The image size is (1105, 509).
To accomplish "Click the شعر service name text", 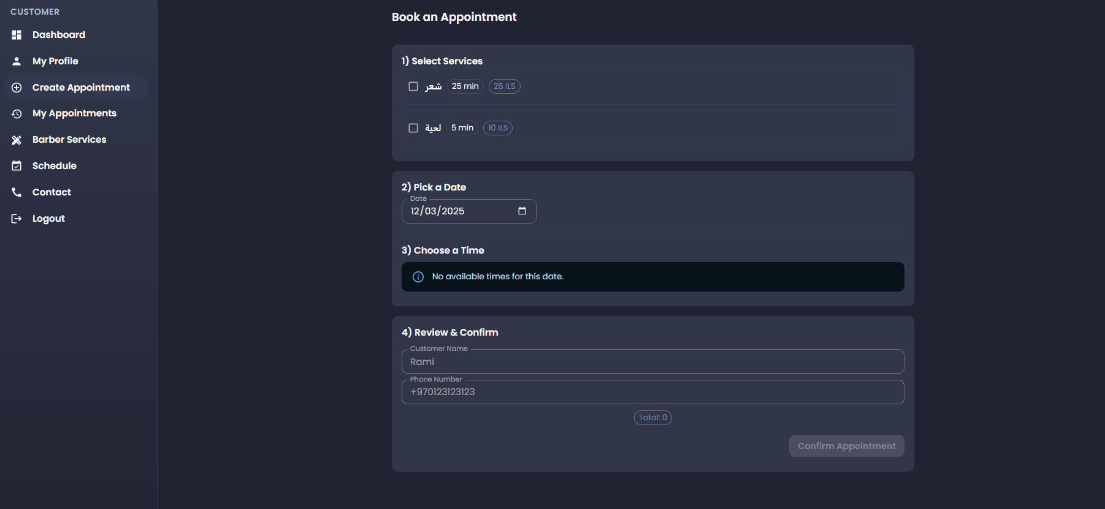I will 434,86.
